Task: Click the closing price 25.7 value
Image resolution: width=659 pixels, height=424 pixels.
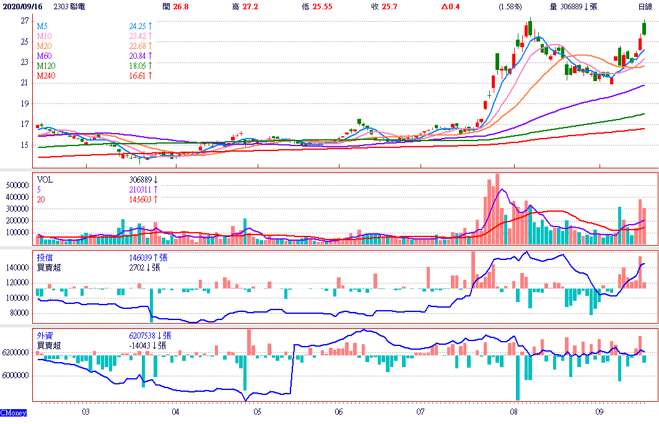Action: click(x=389, y=7)
